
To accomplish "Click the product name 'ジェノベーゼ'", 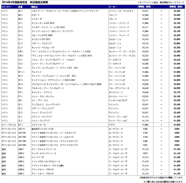I will coord(38,157).
